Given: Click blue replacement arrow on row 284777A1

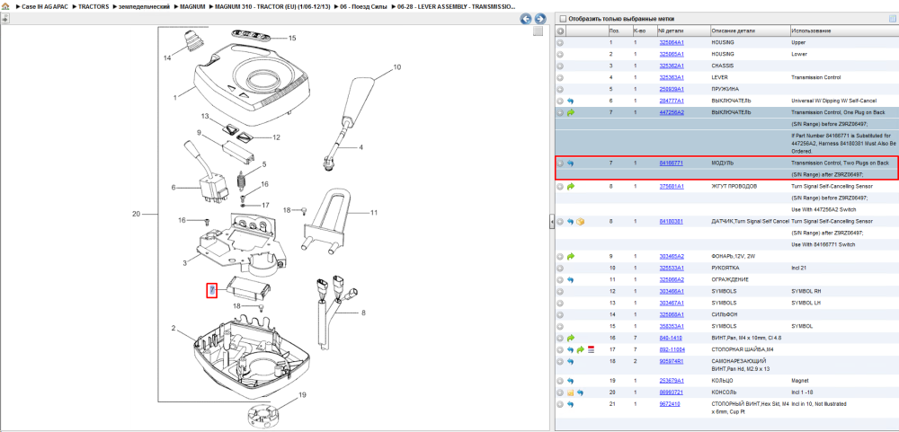Looking at the screenshot, I should coord(571,101).
